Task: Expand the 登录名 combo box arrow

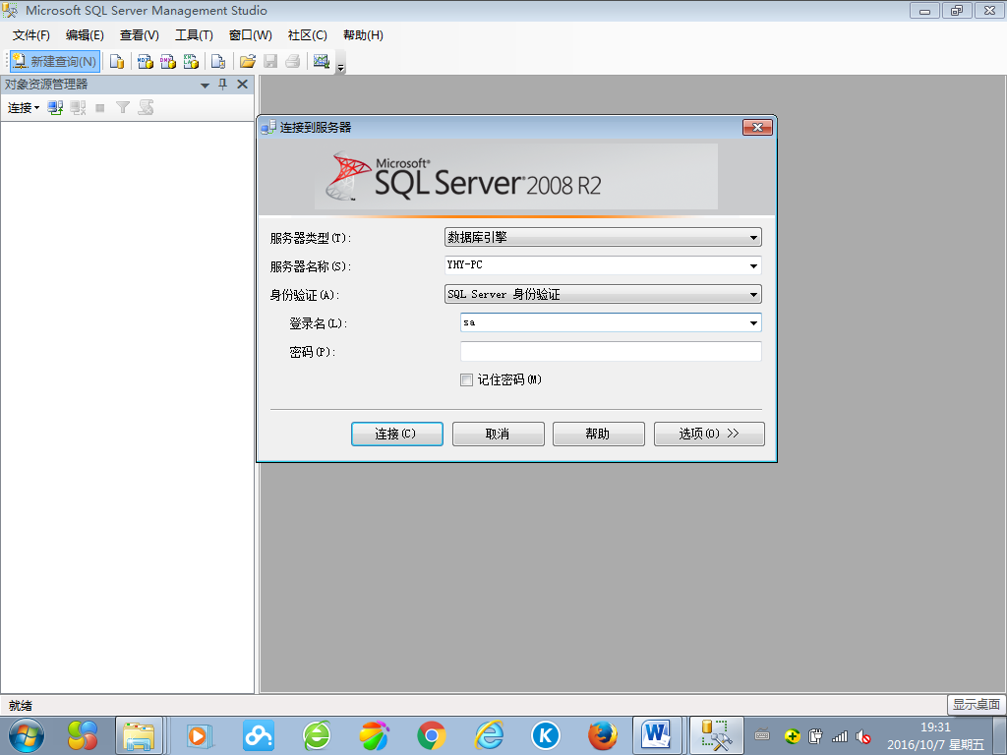Action: 753,322
